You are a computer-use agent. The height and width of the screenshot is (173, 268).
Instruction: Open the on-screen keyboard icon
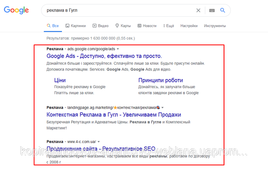212,10
